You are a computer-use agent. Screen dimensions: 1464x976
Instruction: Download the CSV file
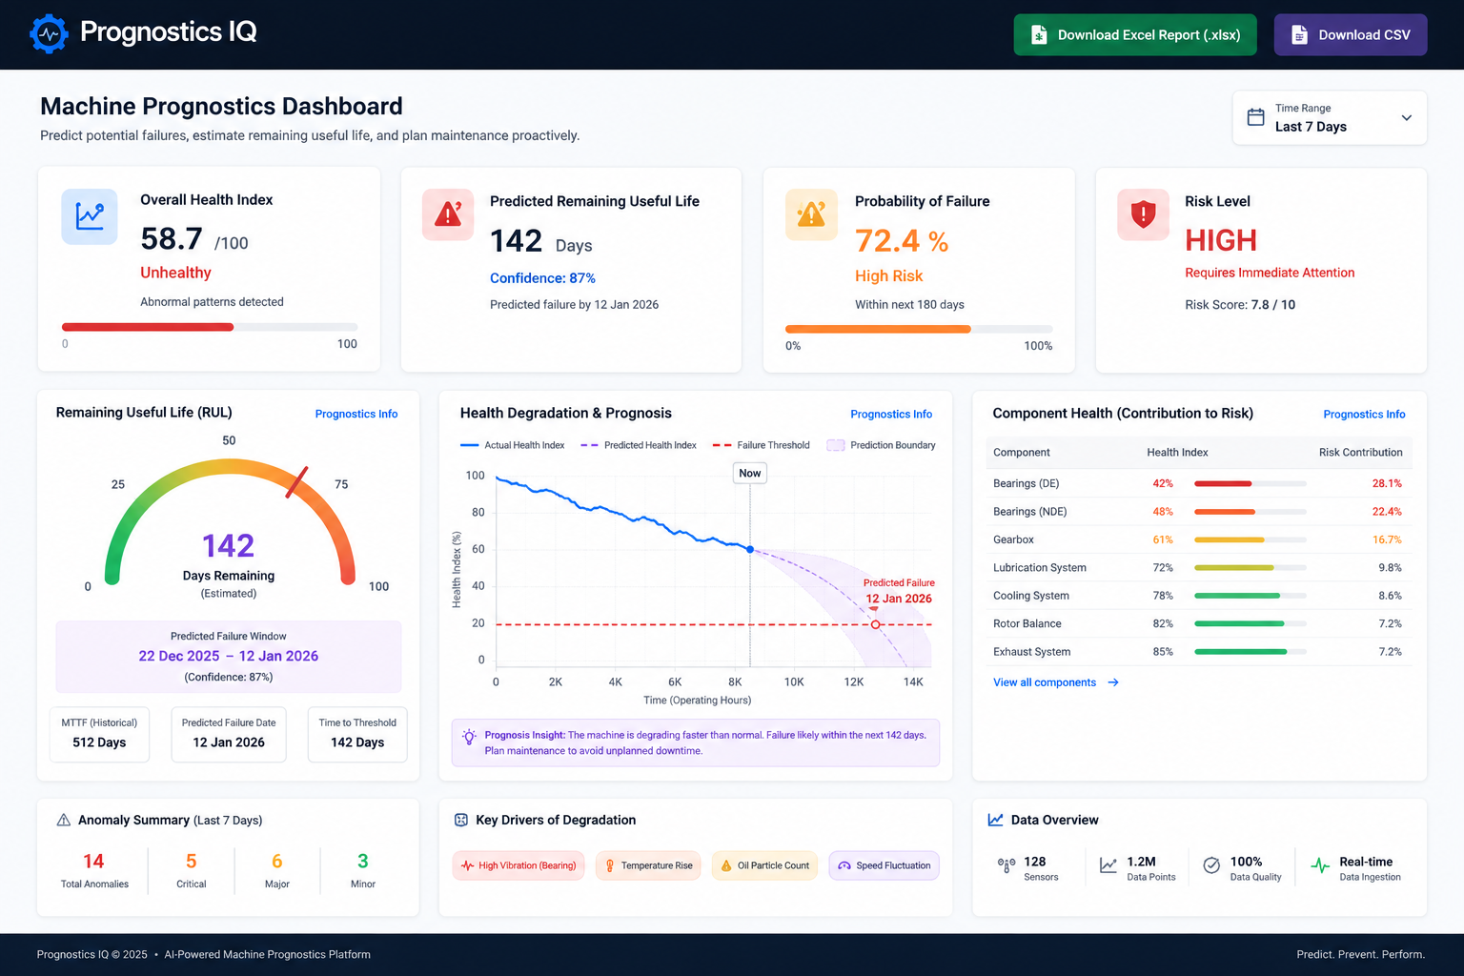point(1351,35)
